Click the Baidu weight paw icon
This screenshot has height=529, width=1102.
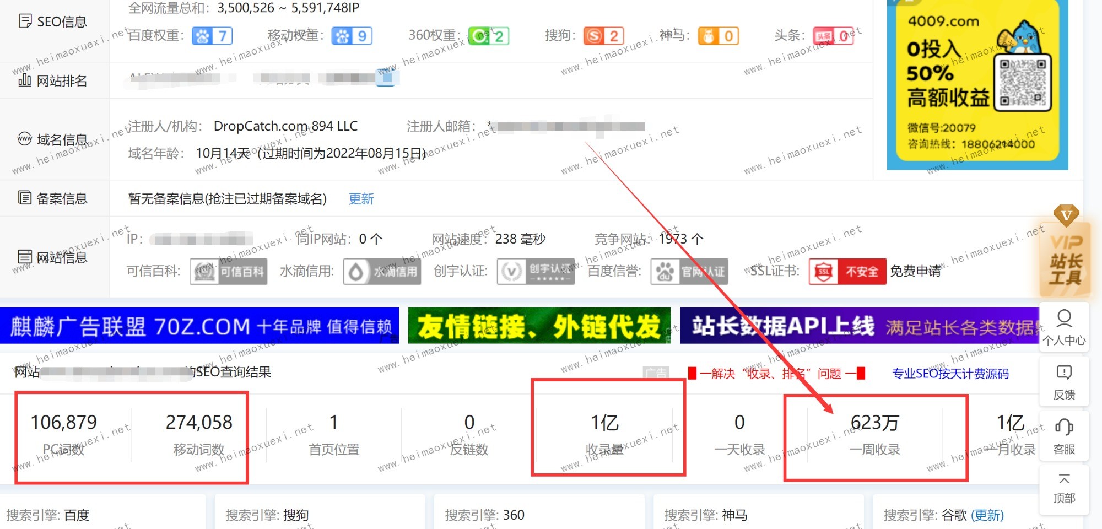202,36
